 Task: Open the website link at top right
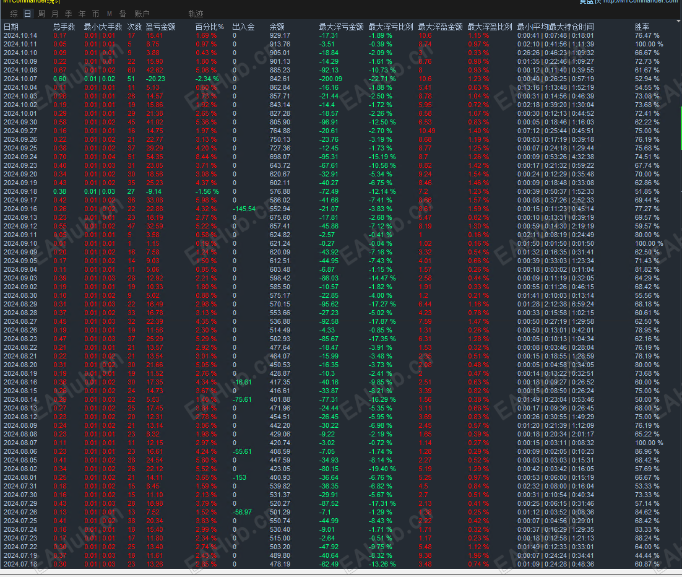click(x=642, y=2)
